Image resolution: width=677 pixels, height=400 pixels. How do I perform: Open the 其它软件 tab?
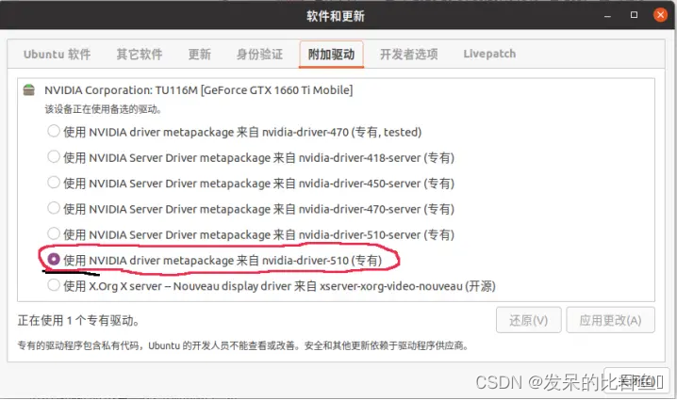coord(139,55)
